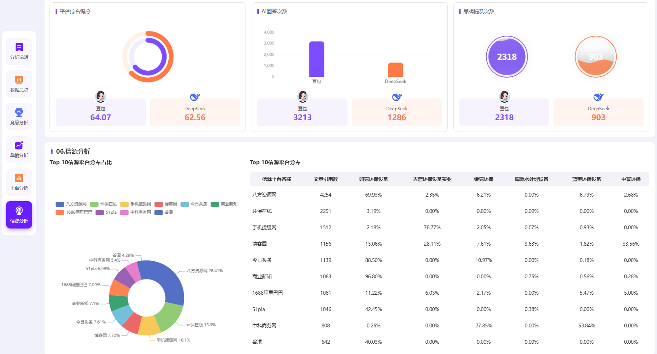
Task: Click 1688阿里巴巴 row name in the table
Action: [268, 293]
